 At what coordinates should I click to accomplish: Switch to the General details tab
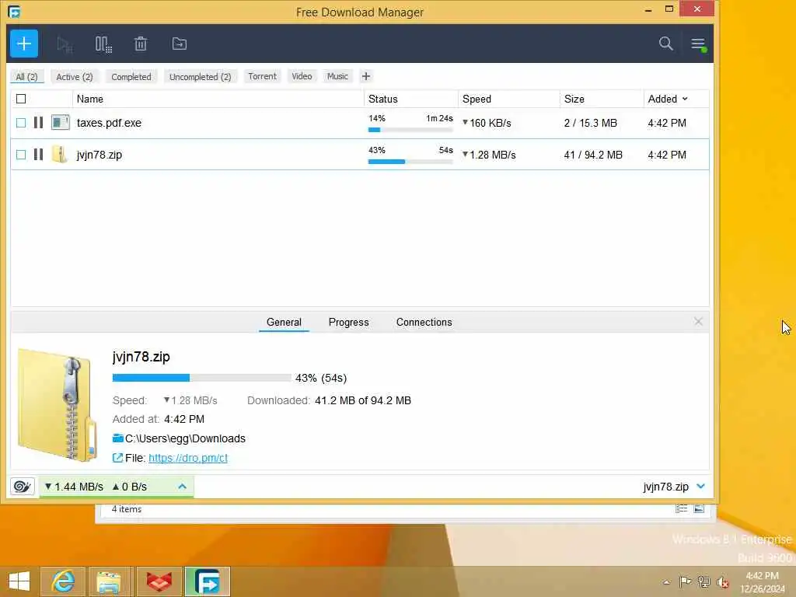click(284, 323)
